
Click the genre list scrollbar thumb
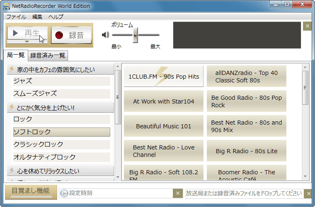(x=118, y=97)
